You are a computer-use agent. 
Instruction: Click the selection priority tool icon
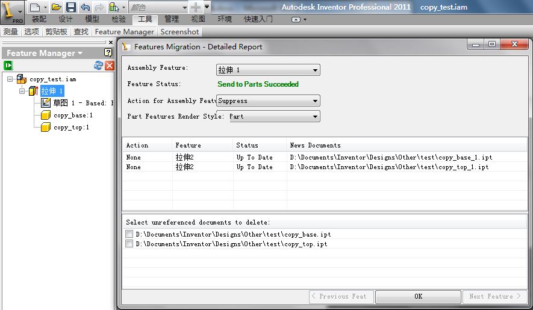pos(114,7)
